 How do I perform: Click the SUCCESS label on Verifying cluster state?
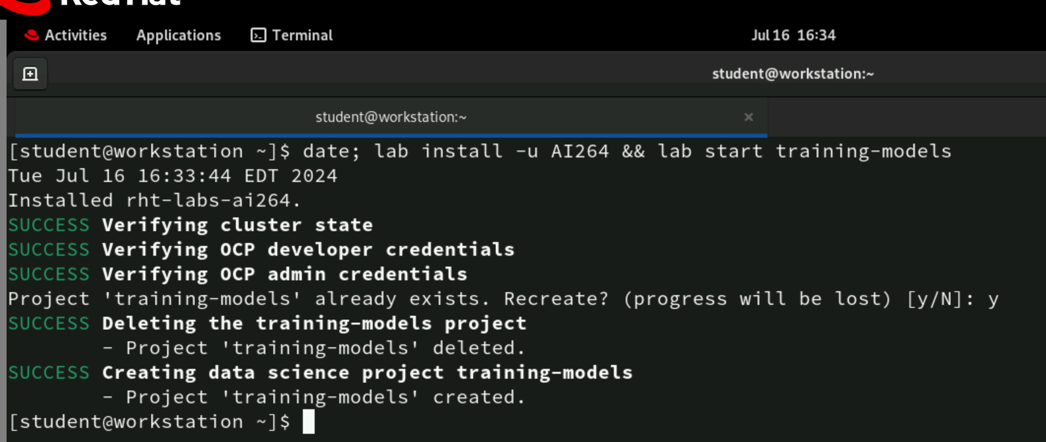pos(49,224)
